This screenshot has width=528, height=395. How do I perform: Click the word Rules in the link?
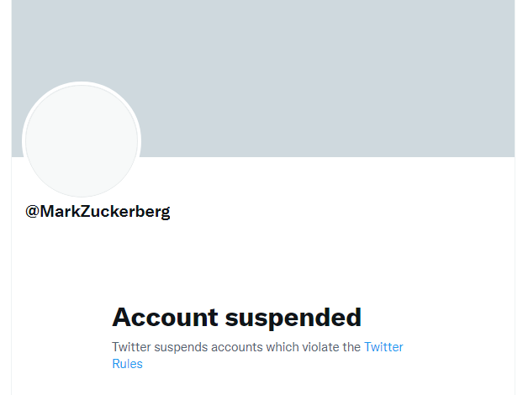click(127, 364)
